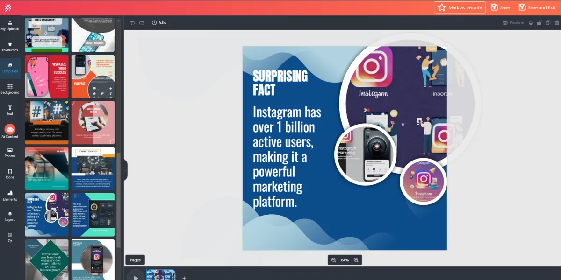Undo the last action
Screen dimensions: 561x280
pos(133,22)
